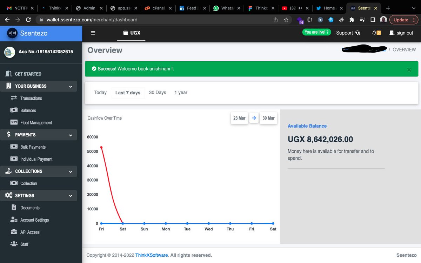
Task: Click the date range arrow button
Action: 254,118
